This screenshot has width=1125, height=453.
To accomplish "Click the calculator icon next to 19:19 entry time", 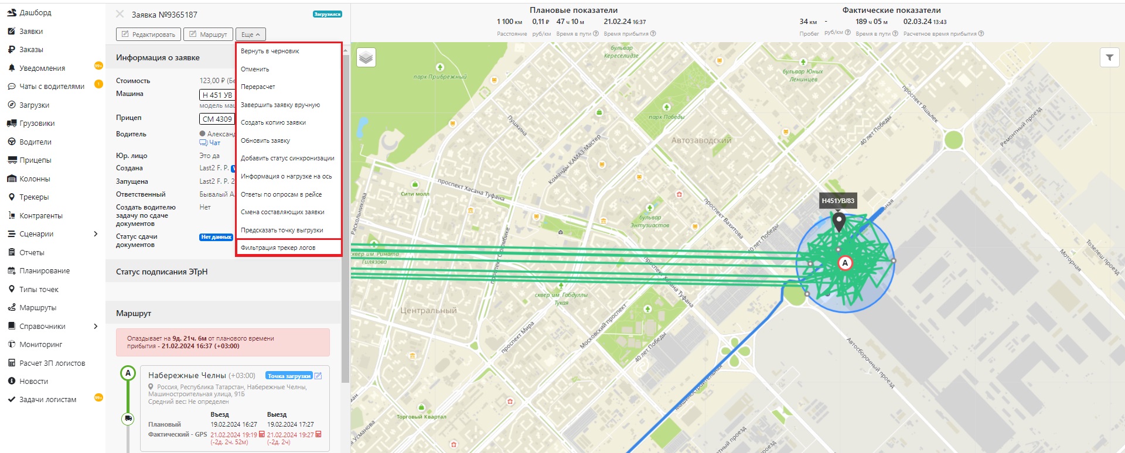I will [x=262, y=434].
